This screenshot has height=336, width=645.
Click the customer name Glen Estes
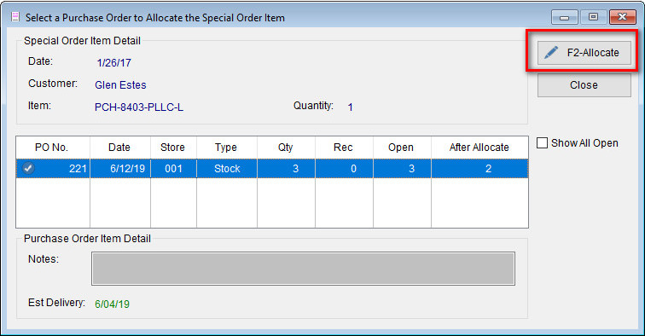120,85
